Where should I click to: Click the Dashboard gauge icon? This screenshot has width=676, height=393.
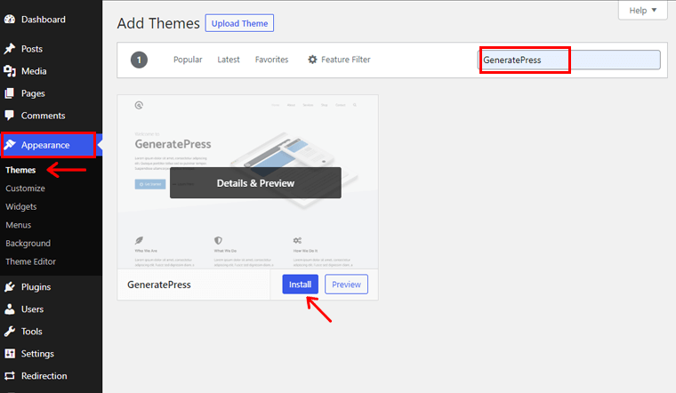pyautogui.click(x=10, y=19)
